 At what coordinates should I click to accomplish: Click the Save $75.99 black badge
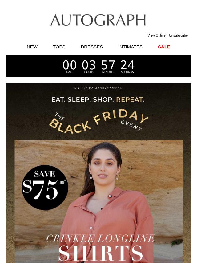tap(45, 188)
